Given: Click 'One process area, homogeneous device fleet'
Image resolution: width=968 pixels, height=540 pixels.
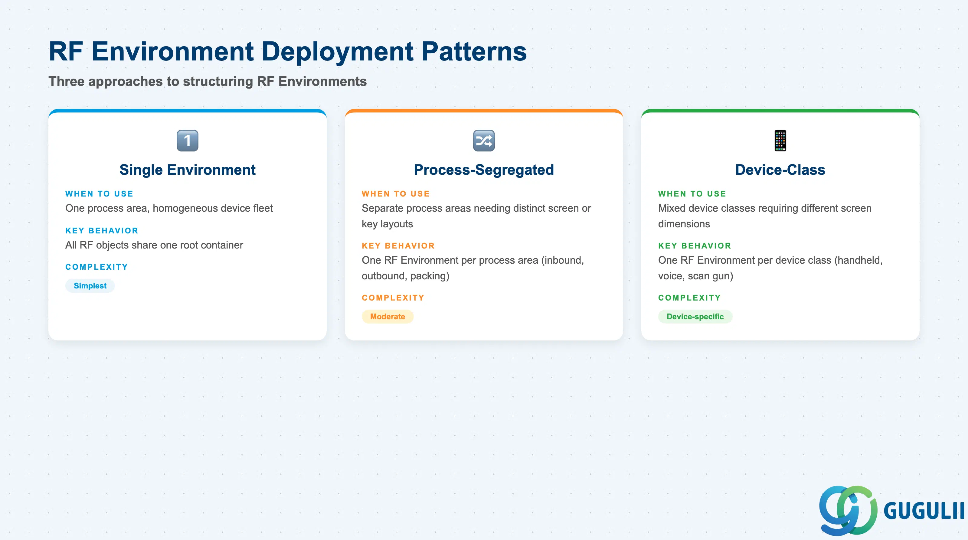Looking at the screenshot, I should click(x=169, y=208).
